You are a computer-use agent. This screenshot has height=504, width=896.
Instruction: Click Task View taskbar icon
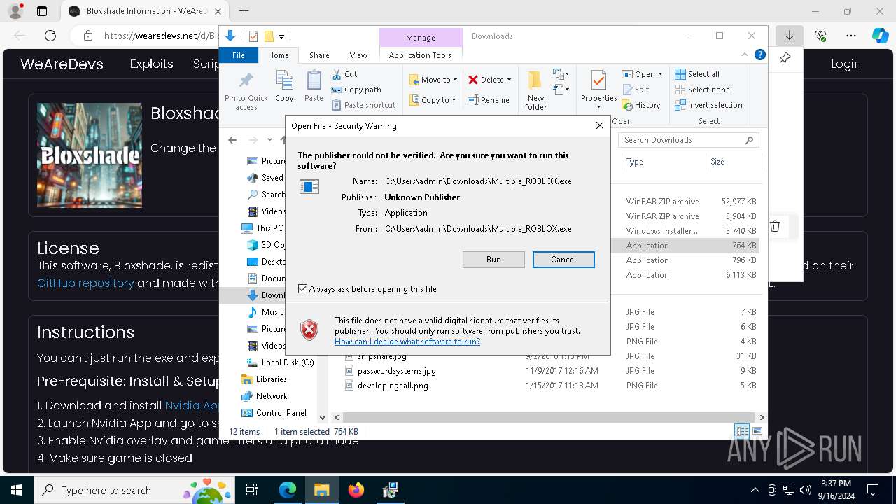click(x=252, y=490)
